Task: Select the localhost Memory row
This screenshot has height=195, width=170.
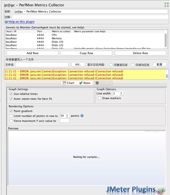Action: click(x=85, y=38)
